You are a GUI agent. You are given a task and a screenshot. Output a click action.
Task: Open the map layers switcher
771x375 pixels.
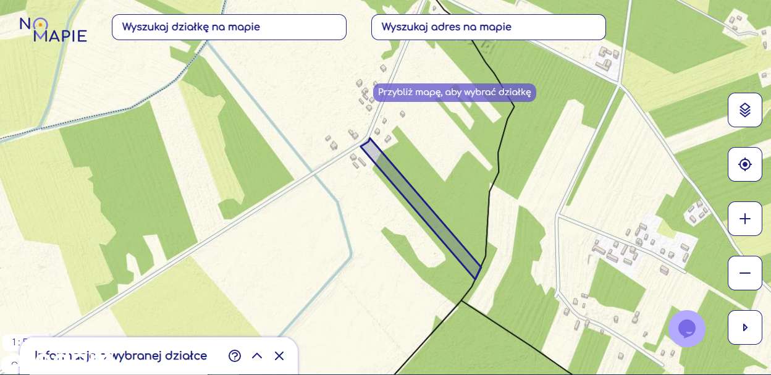click(x=744, y=110)
